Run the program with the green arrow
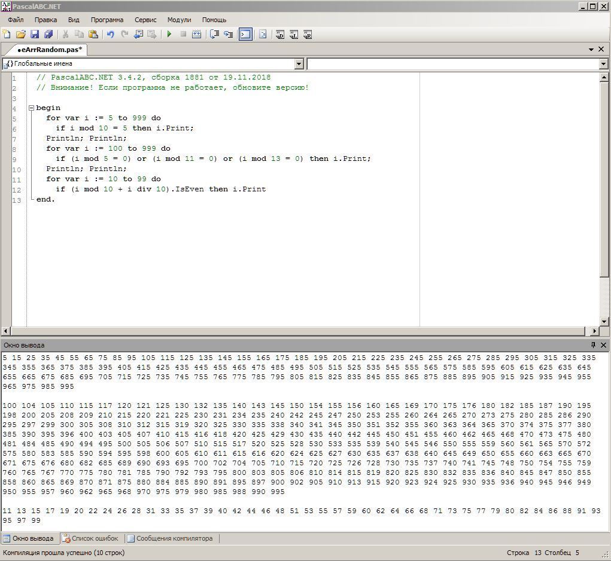This screenshot has width=611, height=561. click(169, 35)
